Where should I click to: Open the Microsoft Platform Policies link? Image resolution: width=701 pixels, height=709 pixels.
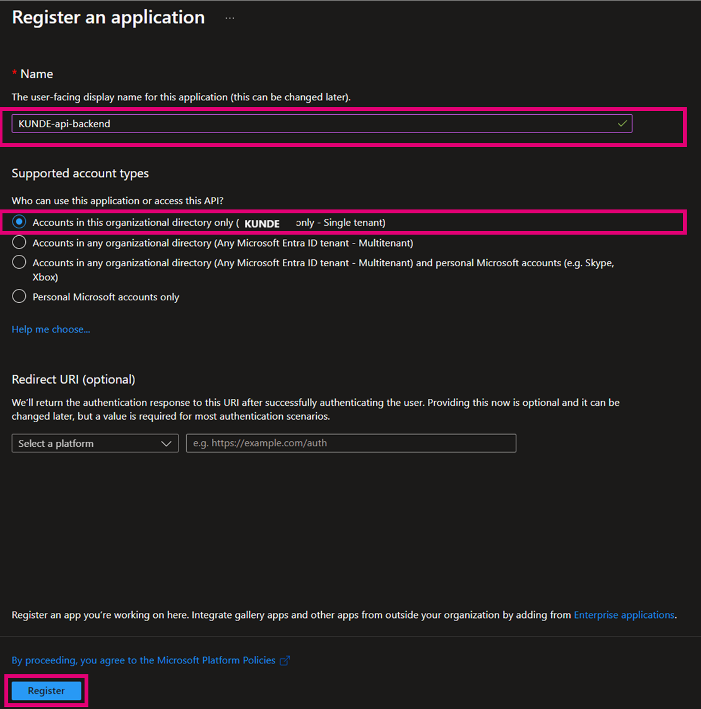[144, 660]
